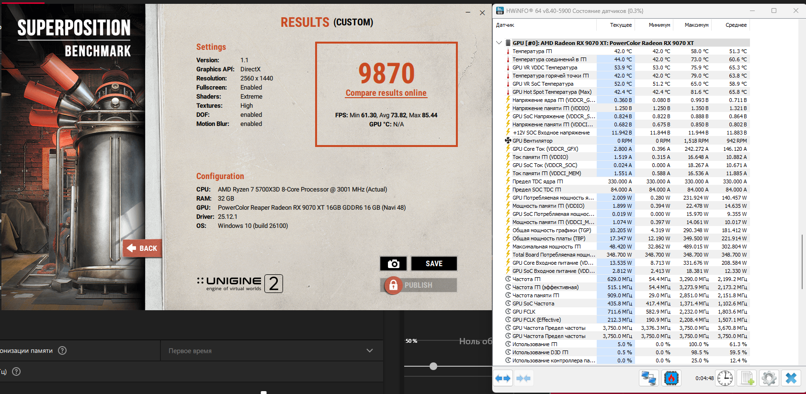
Task: Click the help icon beside the '(Гц)' label
Action: (x=16, y=371)
